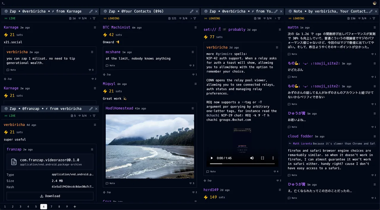Open the @chachi mention link
The width and height of the screenshot is (380, 210).
213,115
